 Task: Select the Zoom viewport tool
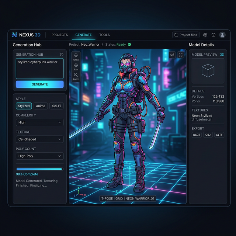(x=76, y=77)
